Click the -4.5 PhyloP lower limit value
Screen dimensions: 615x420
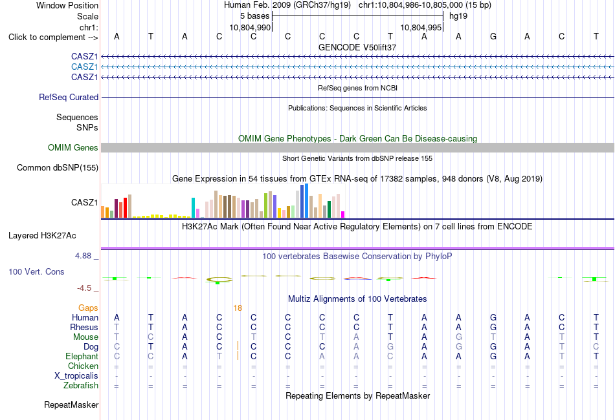(84, 288)
